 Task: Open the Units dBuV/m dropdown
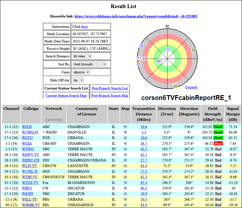click(x=81, y=72)
